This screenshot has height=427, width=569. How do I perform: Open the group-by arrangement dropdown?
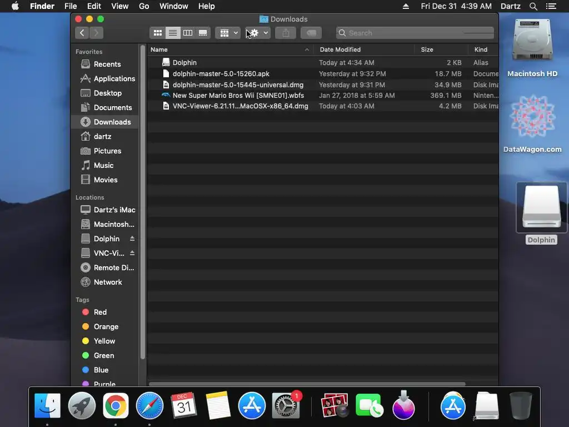click(x=228, y=33)
